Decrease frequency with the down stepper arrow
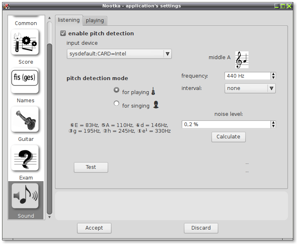The image size is (297, 244). coord(273,78)
